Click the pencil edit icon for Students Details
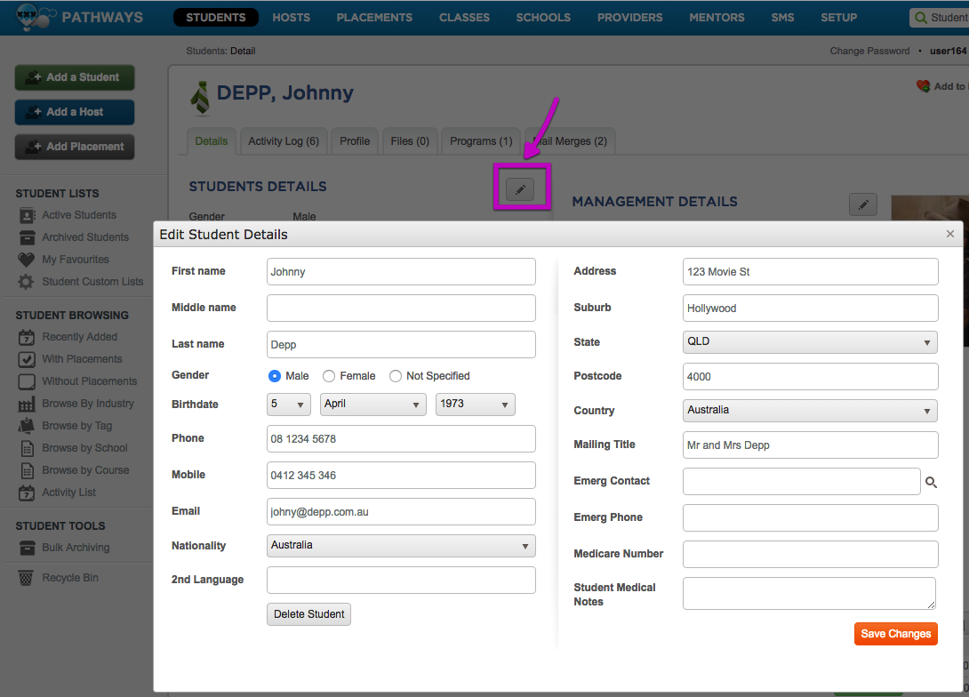The height and width of the screenshot is (697, 969). pos(520,188)
